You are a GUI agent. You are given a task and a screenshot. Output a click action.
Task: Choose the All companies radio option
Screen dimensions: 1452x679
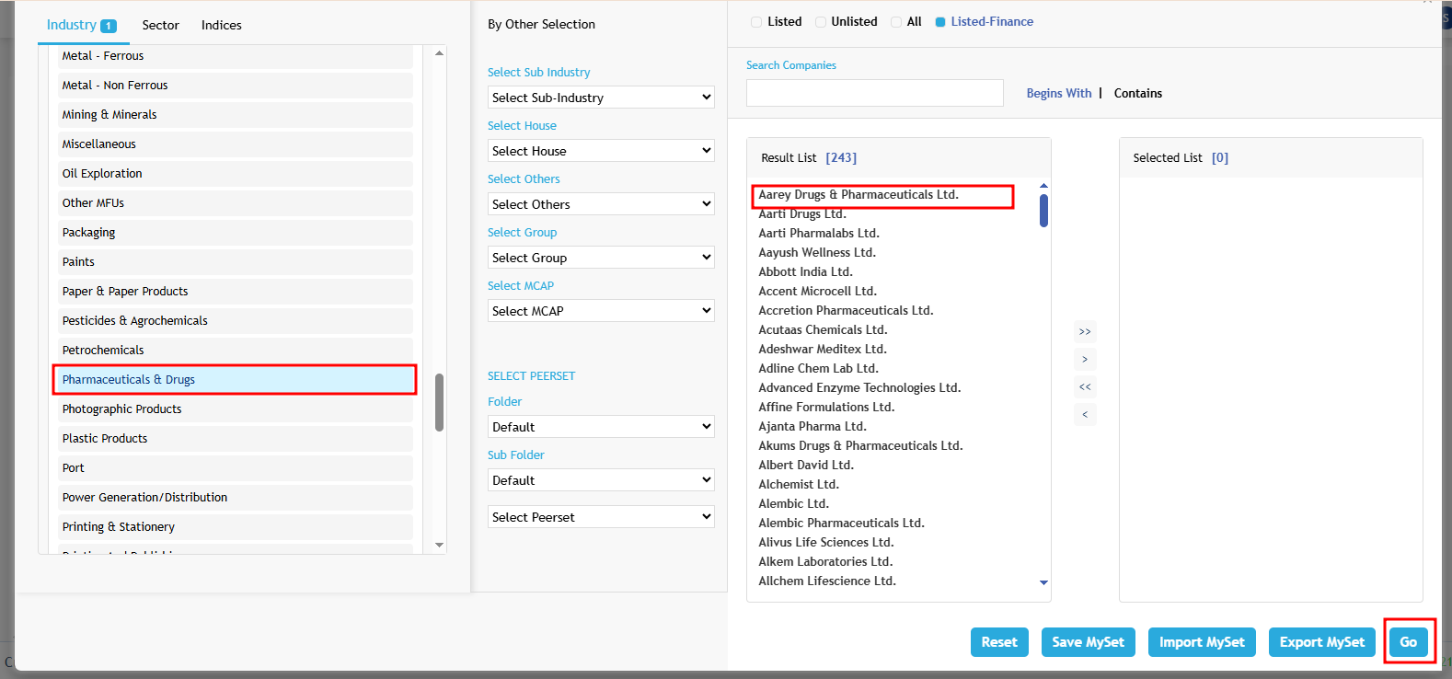(896, 22)
